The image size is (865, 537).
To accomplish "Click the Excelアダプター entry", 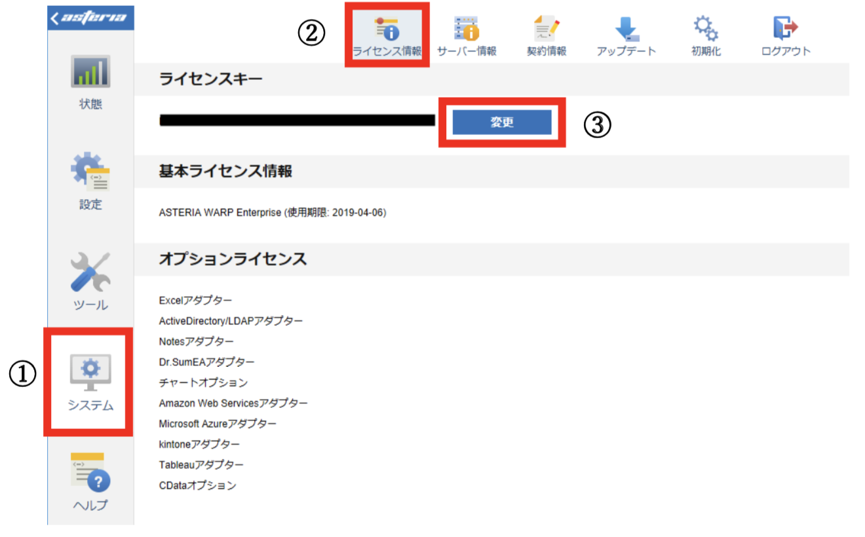I will point(195,301).
